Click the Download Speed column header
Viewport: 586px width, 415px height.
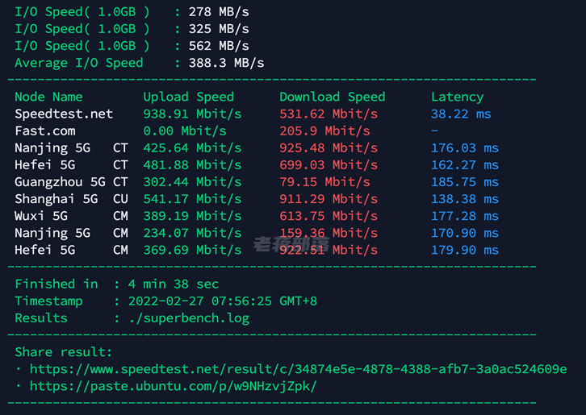coord(333,97)
